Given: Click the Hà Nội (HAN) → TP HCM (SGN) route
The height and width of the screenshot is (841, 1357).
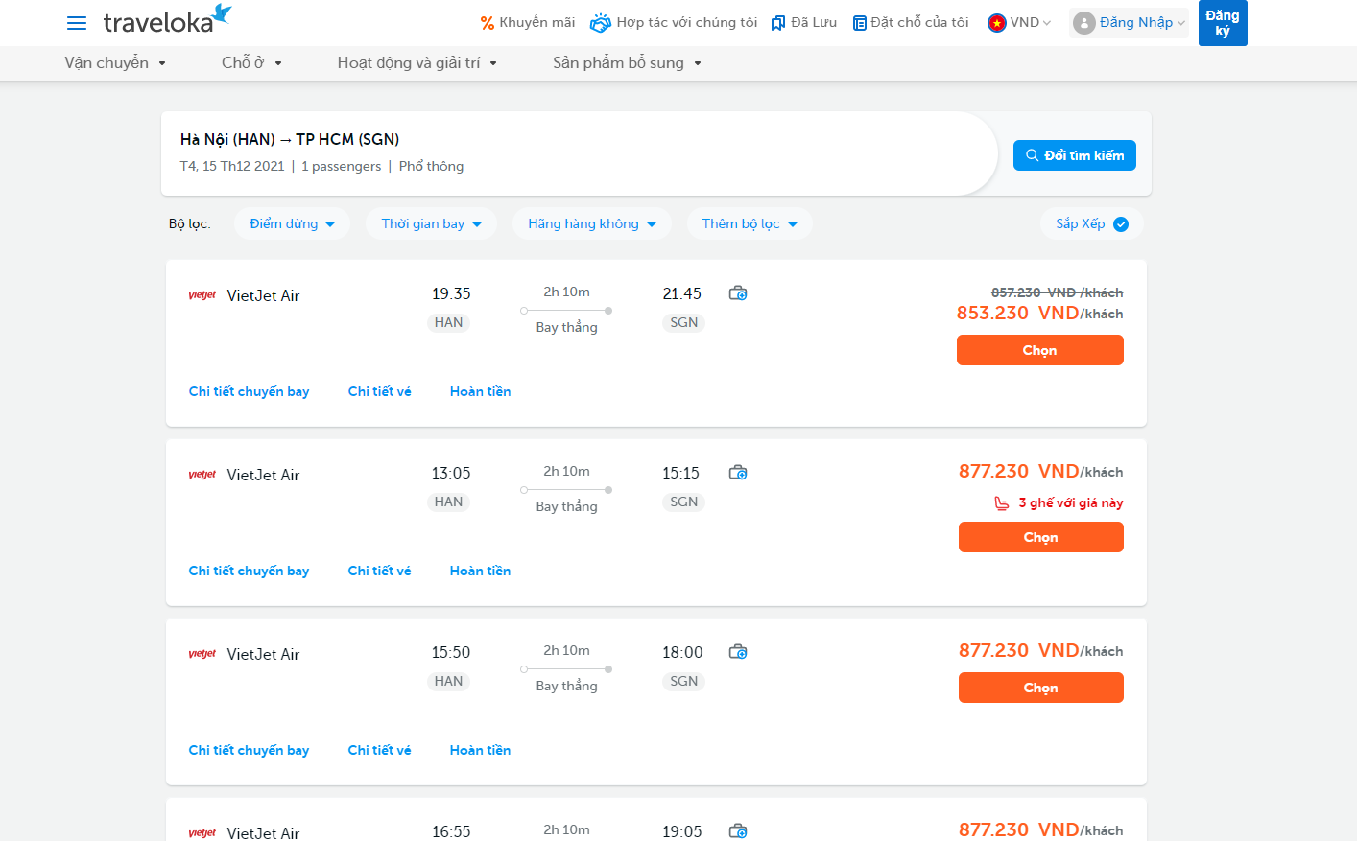Looking at the screenshot, I should 290,140.
